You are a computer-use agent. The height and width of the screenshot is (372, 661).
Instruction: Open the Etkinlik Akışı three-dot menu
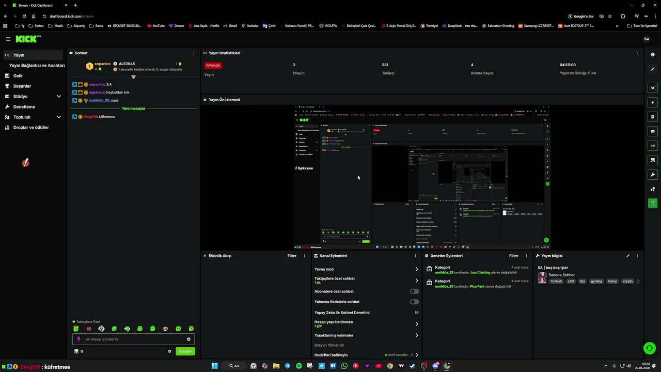[304, 256]
